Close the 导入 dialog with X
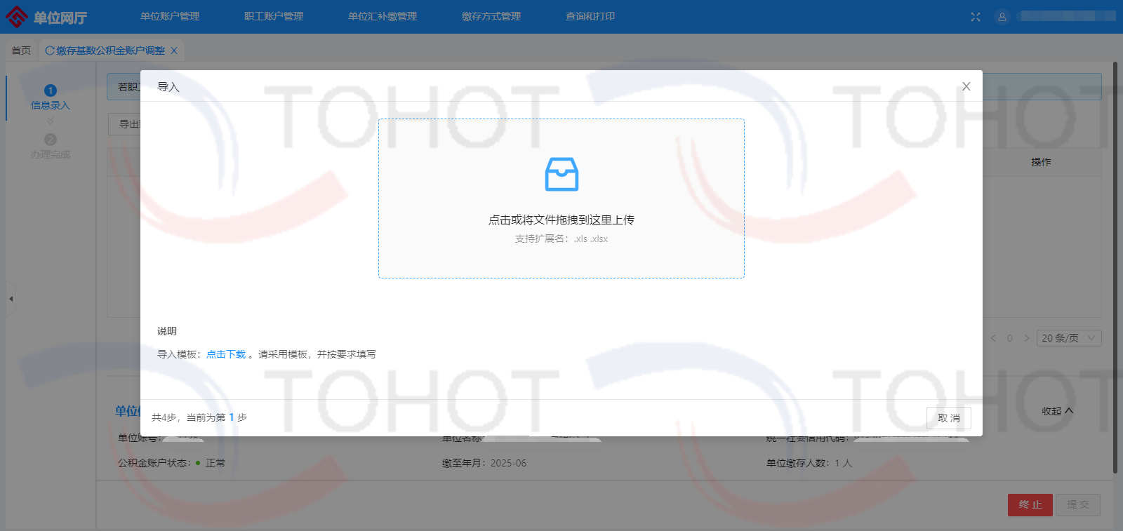The image size is (1123, 531). pos(966,86)
